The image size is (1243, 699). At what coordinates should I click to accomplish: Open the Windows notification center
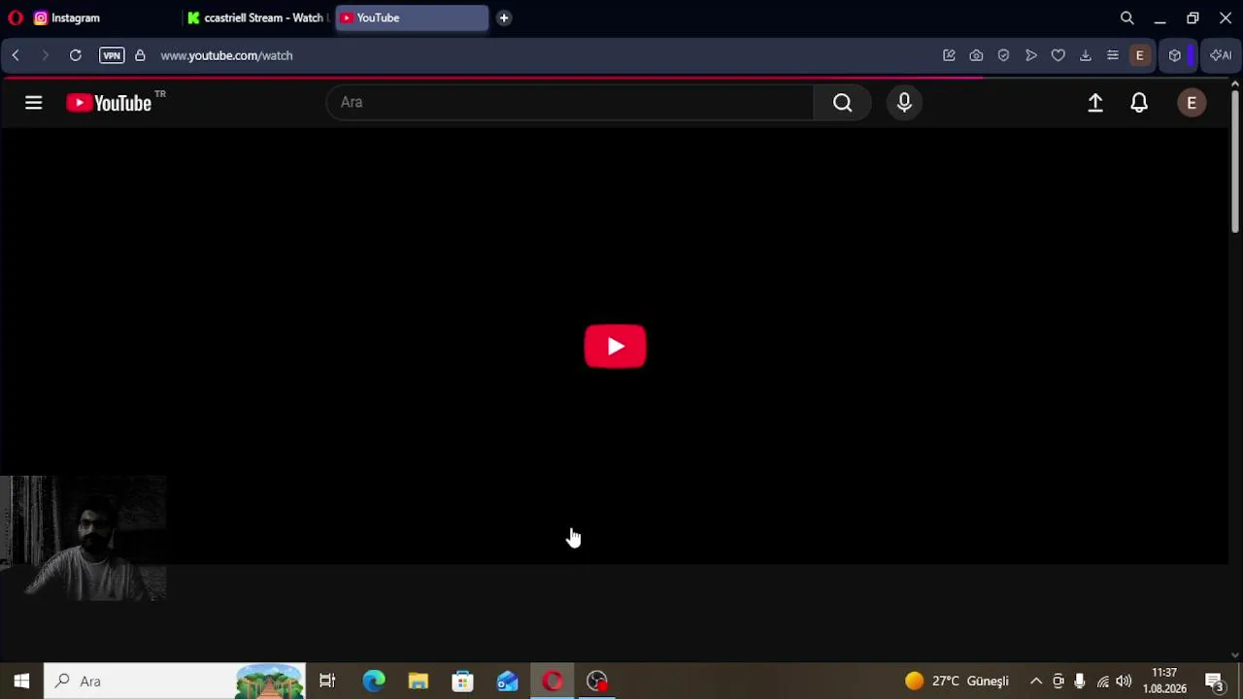point(1214,681)
